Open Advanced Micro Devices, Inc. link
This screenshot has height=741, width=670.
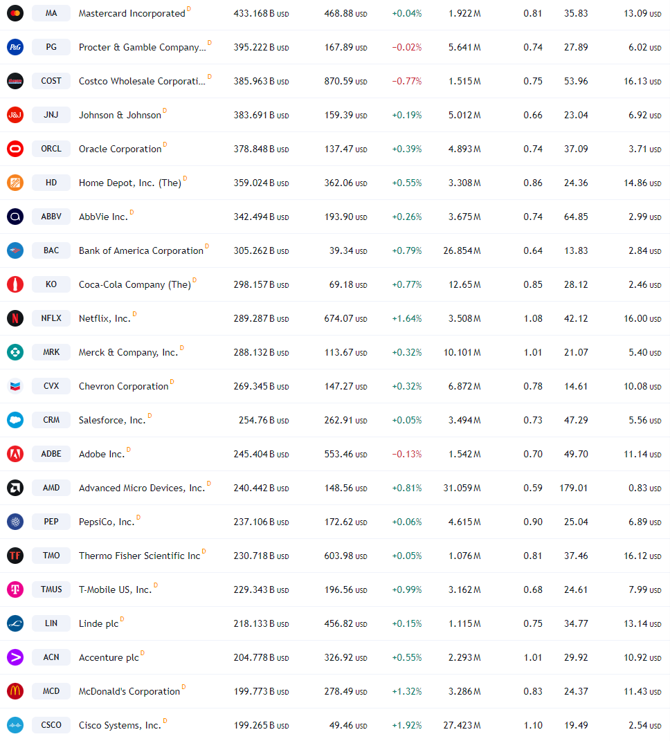[142, 488]
